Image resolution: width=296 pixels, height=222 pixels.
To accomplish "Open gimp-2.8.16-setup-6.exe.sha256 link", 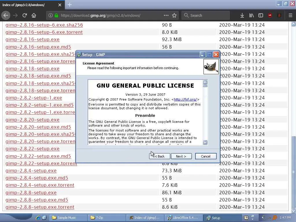I will point(44,25).
